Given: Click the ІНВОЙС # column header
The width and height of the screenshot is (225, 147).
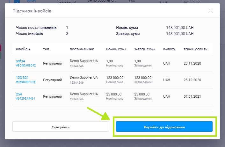Looking at the screenshot, I should [x=23, y=49].
